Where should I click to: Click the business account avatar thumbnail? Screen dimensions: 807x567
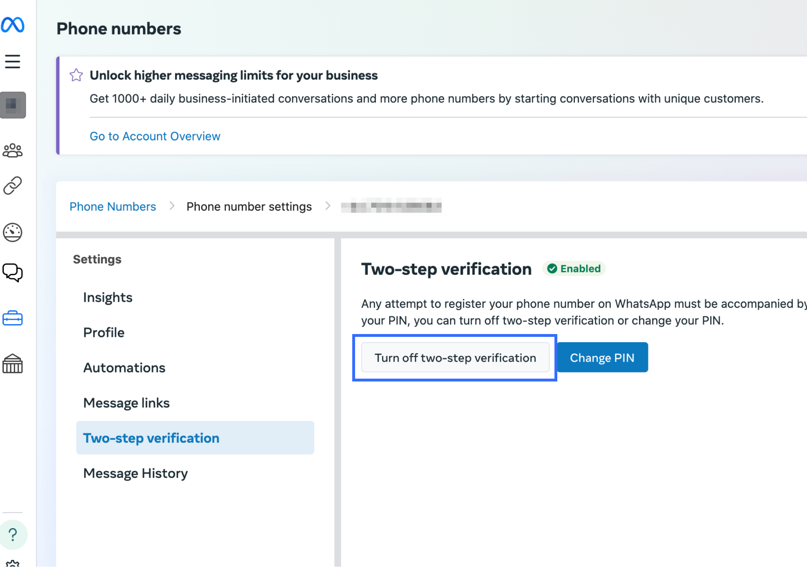pos(13,105)
